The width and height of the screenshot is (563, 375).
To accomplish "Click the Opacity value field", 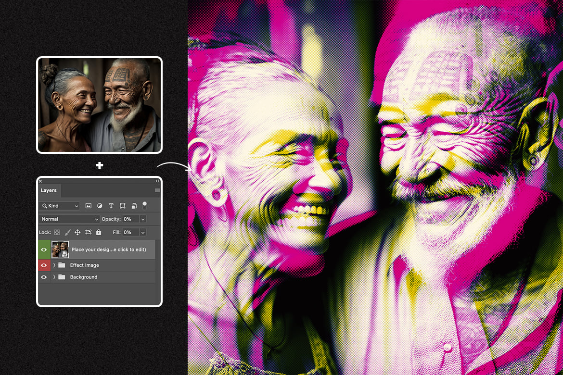I will point(130,219).
